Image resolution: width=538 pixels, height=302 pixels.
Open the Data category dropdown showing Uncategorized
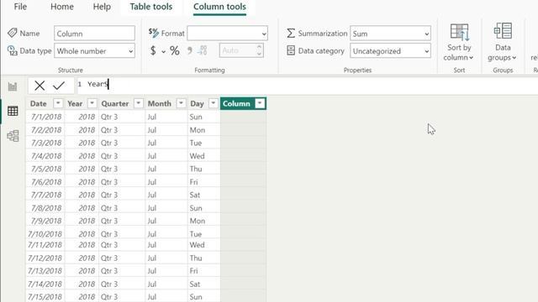pos(390,51)
